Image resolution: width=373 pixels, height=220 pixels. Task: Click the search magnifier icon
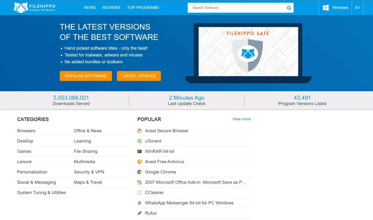click(289, 8)
